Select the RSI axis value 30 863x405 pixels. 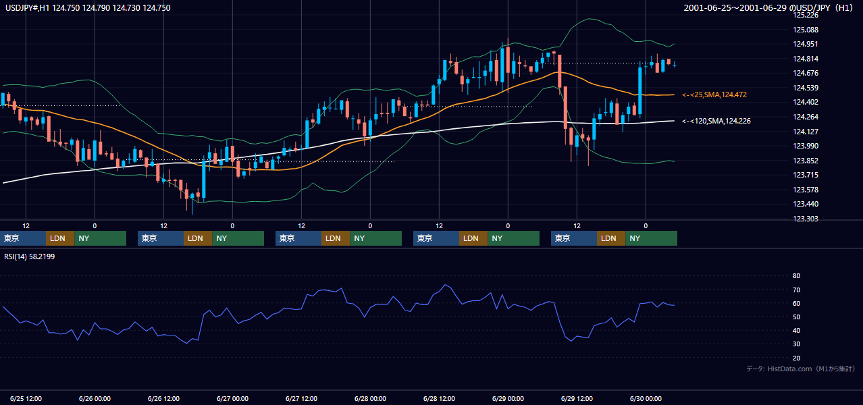point(796,344)
